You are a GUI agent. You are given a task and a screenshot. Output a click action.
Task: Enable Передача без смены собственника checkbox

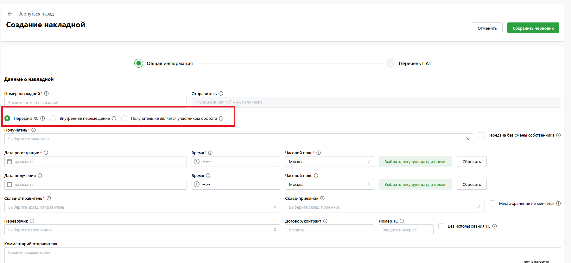[481, 135]
